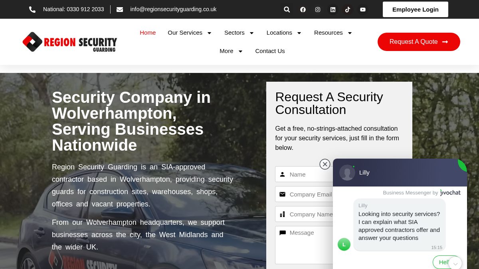Image resolution: width=479 pixels, height=269 pixels.
Task: Click the Request A Quote button
Action: pyautogui.click(x=419, y=42)
